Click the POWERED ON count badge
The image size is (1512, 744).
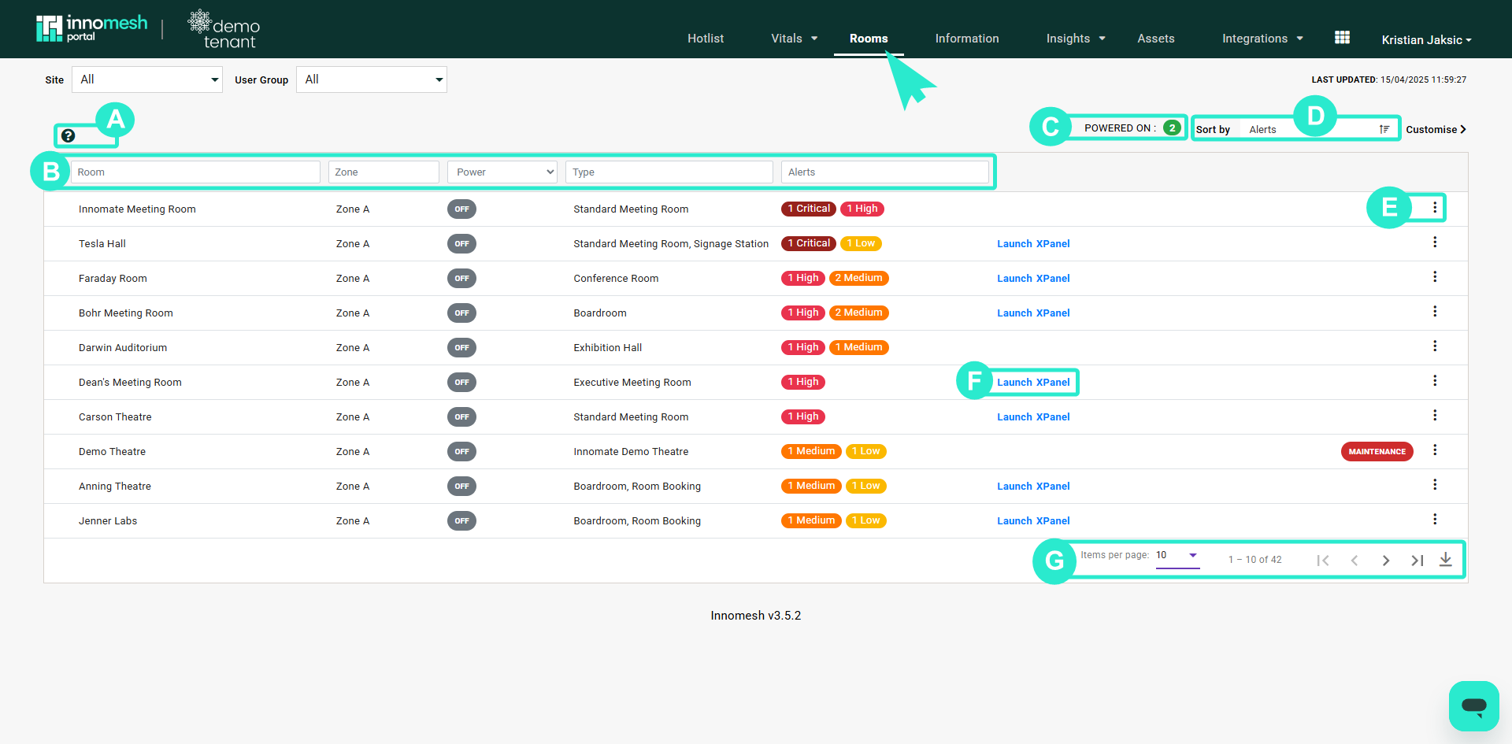1172,128
